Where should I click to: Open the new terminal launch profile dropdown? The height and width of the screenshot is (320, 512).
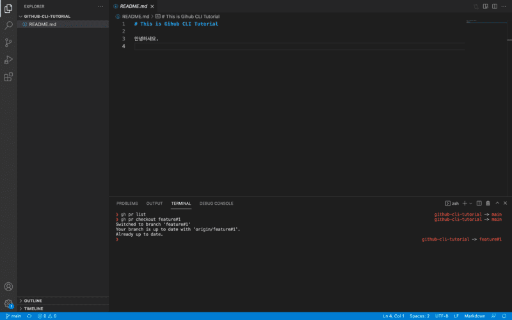point(471,204)
